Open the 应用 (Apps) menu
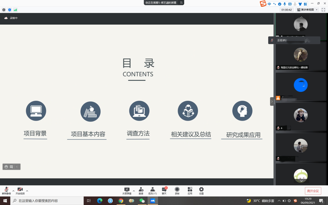 (x=190, y=190)
